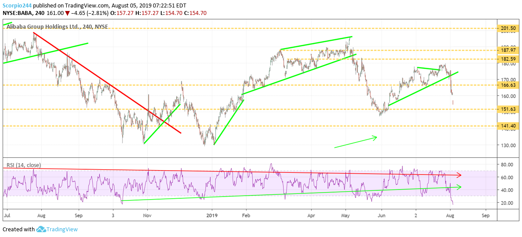Click the 'August 05, 2019 07:22:51 EDT' timestamp
522x237 pixels.
pos(149,5)
